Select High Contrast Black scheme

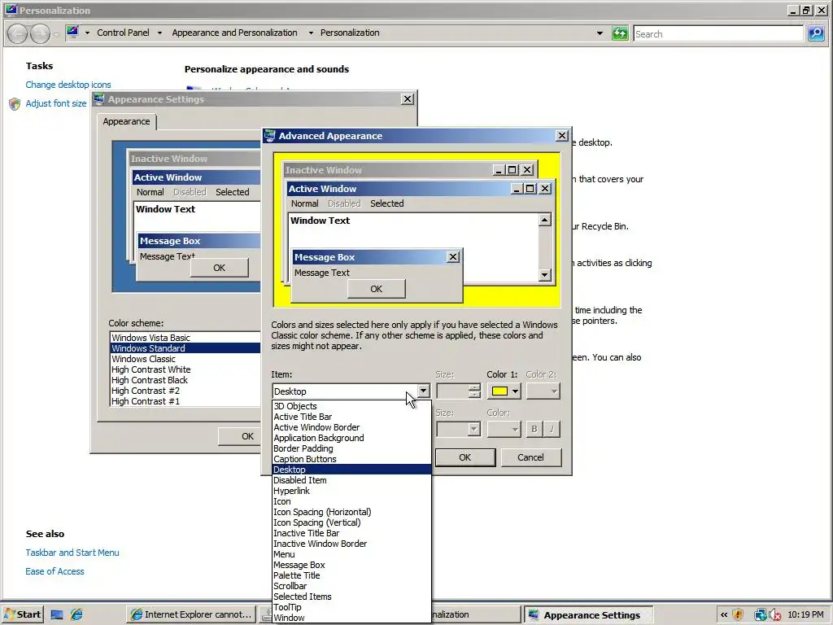click(x=185, y=380)
